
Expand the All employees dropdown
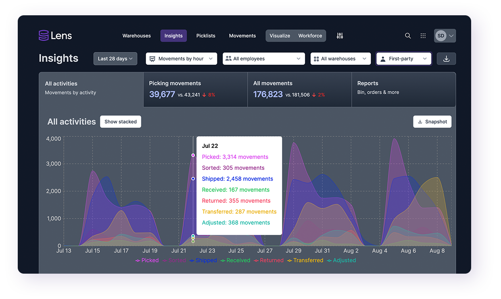[x=264, y=58]
